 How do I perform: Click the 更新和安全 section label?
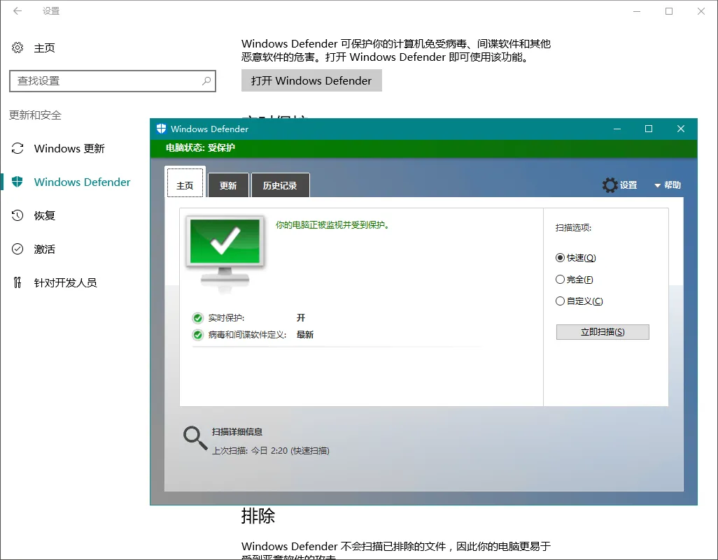[35, 115]
